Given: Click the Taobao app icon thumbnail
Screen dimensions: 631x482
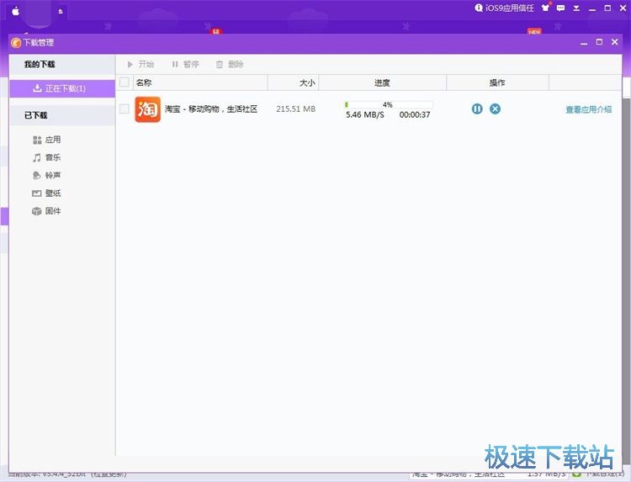Looking at the screenshot, I should (x=147, y=109).
